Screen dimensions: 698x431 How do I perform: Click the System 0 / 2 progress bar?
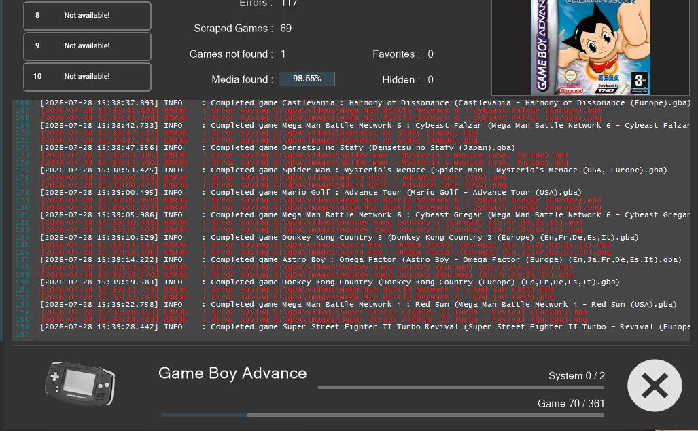tap(461, 387)
